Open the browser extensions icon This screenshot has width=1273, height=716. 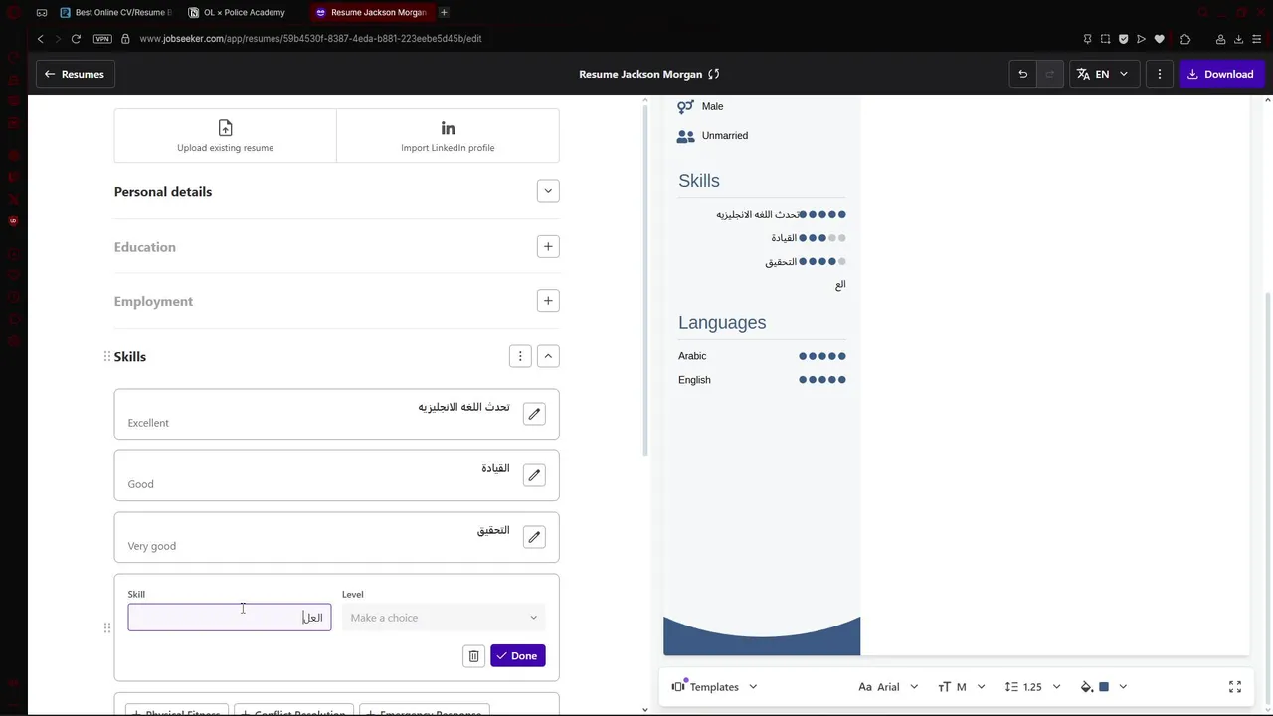tap(1184, 39)
